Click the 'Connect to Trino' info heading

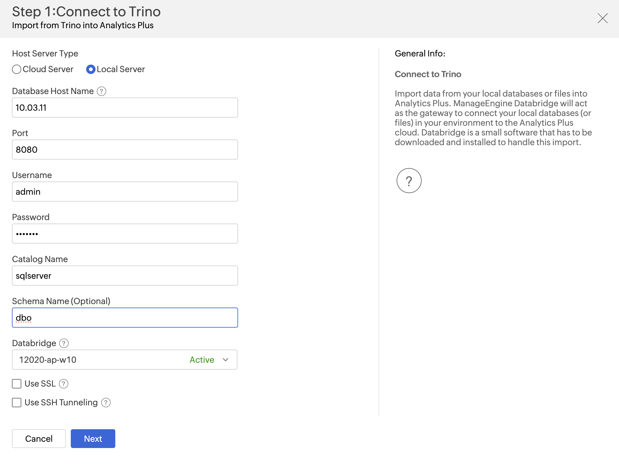click(428, 74)
